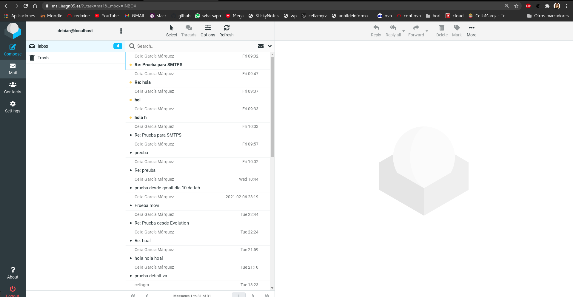The width and height of the screenshot is (573, 297).
Task: Toggle Select mode for message list
Action: point(171,30)
